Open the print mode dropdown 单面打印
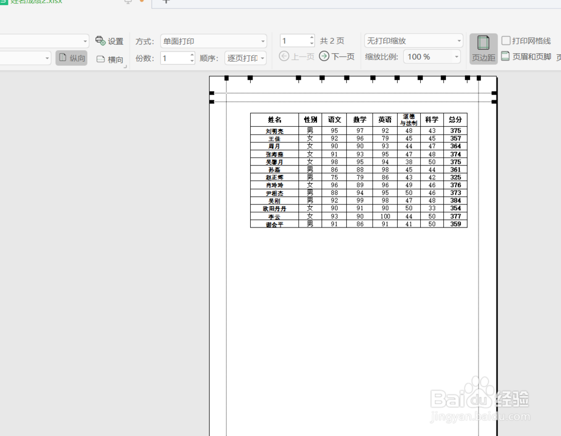Screen dimensions: 561x436 [214, 41]
